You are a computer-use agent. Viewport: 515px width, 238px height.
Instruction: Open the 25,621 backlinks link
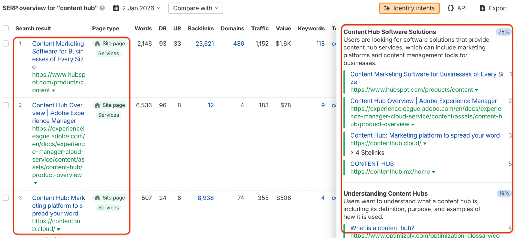pyautogui.click(x=205, y=44)
